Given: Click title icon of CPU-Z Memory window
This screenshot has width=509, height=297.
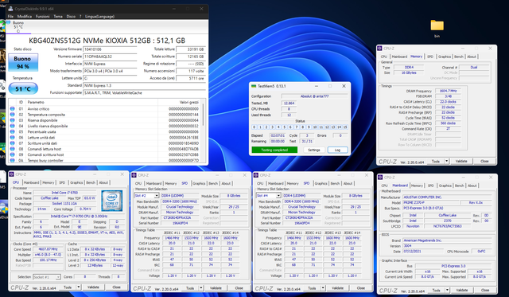Looking at the screenshot, I should click(380, 49).
